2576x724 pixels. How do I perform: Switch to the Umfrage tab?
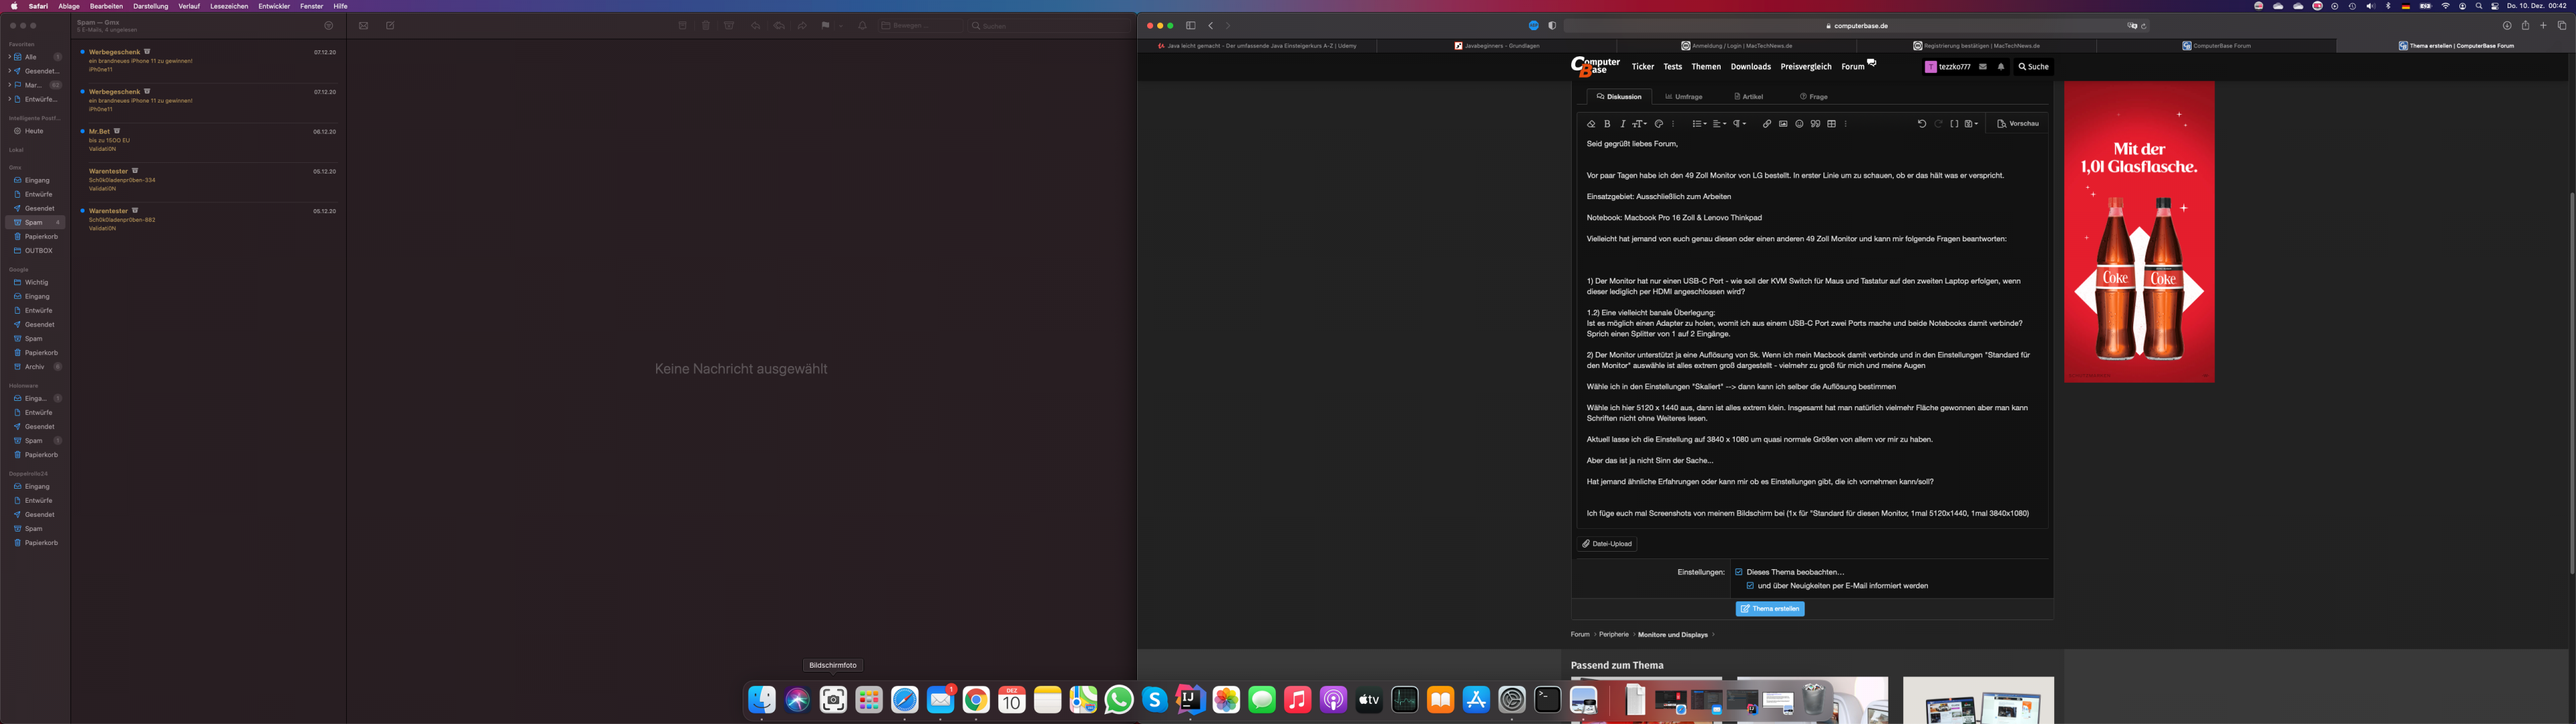pos(1684,97)
